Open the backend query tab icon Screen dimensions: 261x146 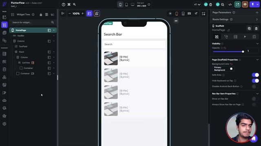(x=236, y=37)
